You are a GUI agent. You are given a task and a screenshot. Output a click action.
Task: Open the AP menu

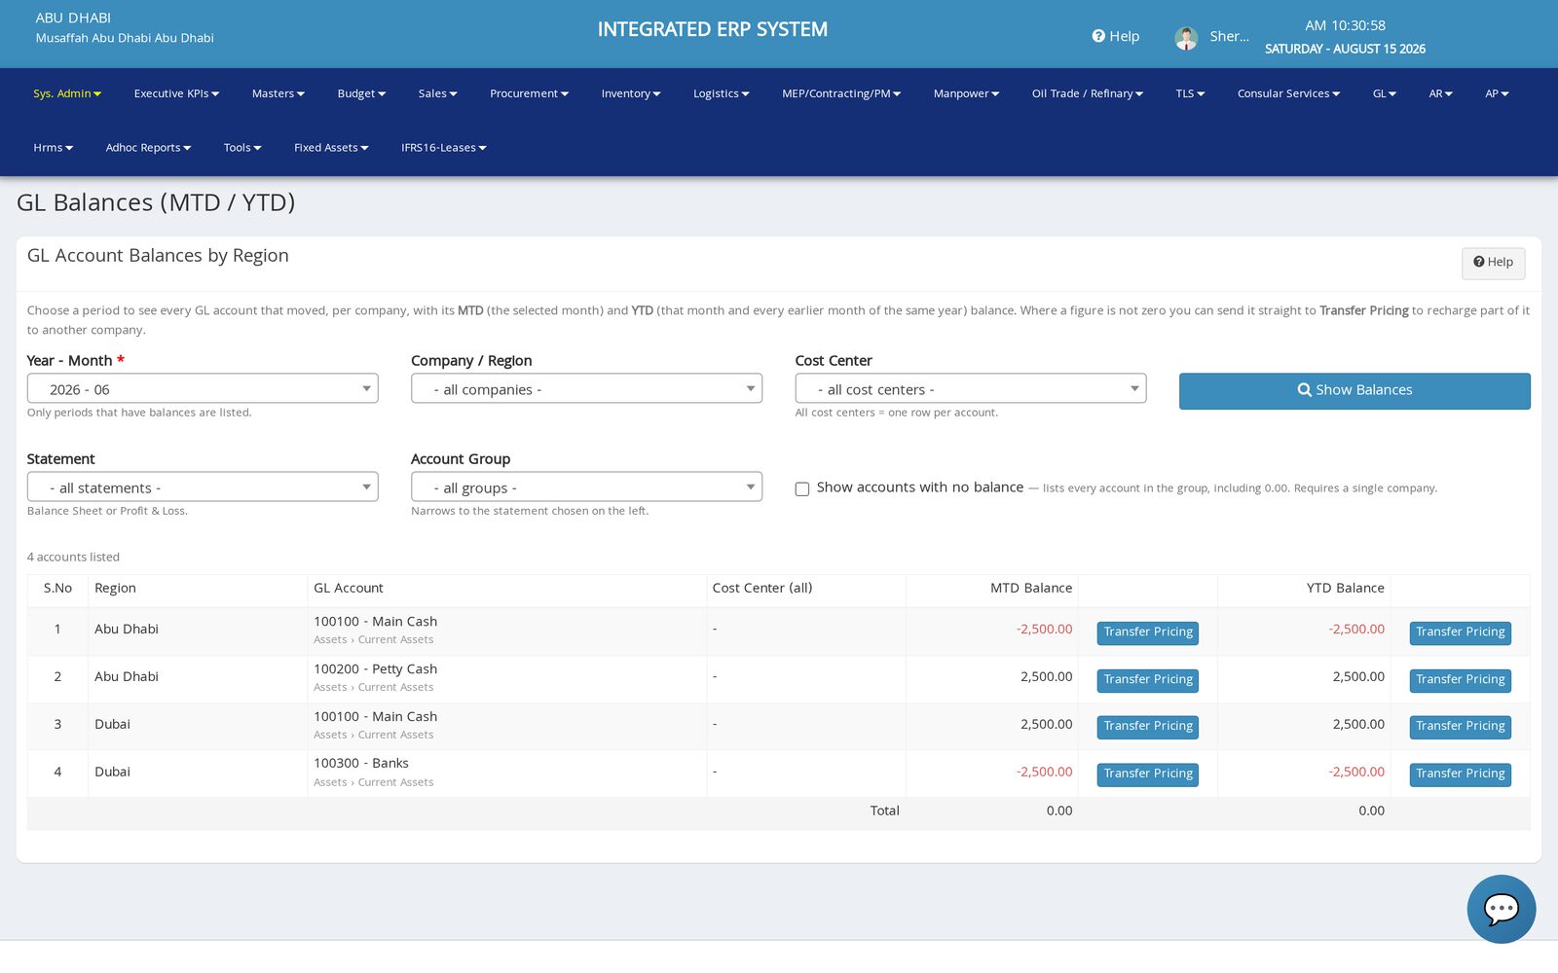1497,94
